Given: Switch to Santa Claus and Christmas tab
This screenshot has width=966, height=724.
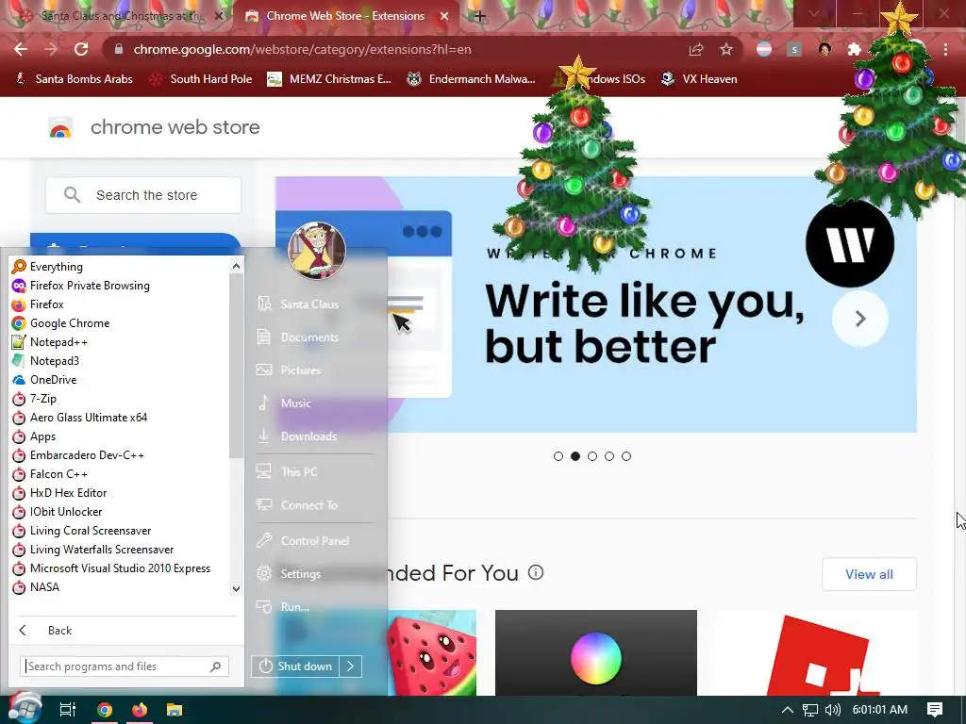Looking at the screenshot, I should [120, 16].
